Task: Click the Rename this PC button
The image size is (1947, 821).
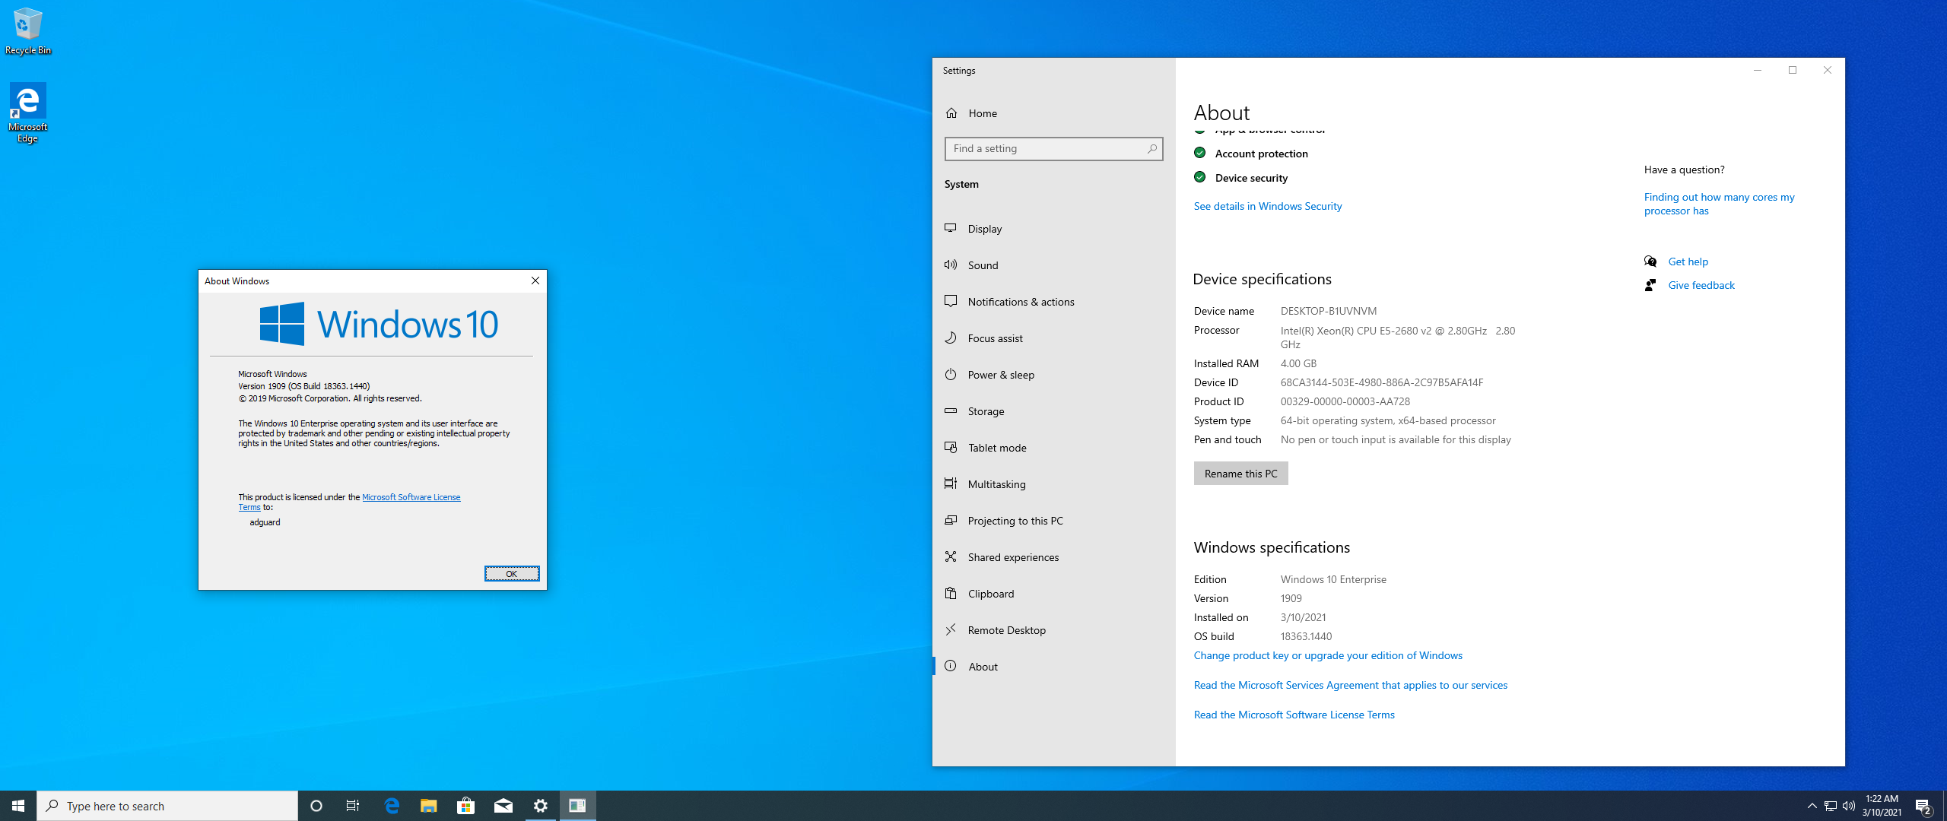Action: pyautogui.click(x=1240, y=473)
